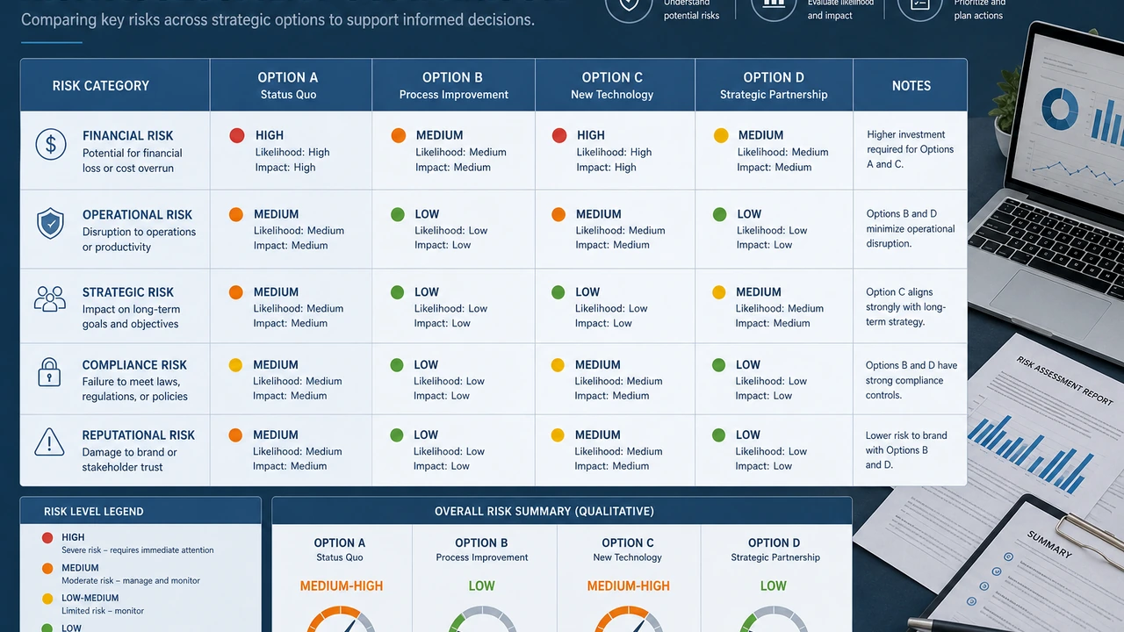
Task: Click "Moderate risk – manage and monitor" in the legend
Action: point(131,581)
